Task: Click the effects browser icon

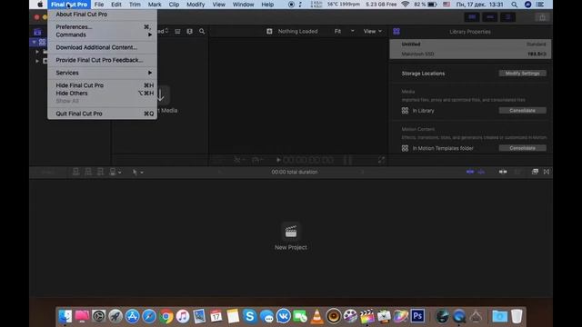Action: pyautogui.click(x=535, y=172)
